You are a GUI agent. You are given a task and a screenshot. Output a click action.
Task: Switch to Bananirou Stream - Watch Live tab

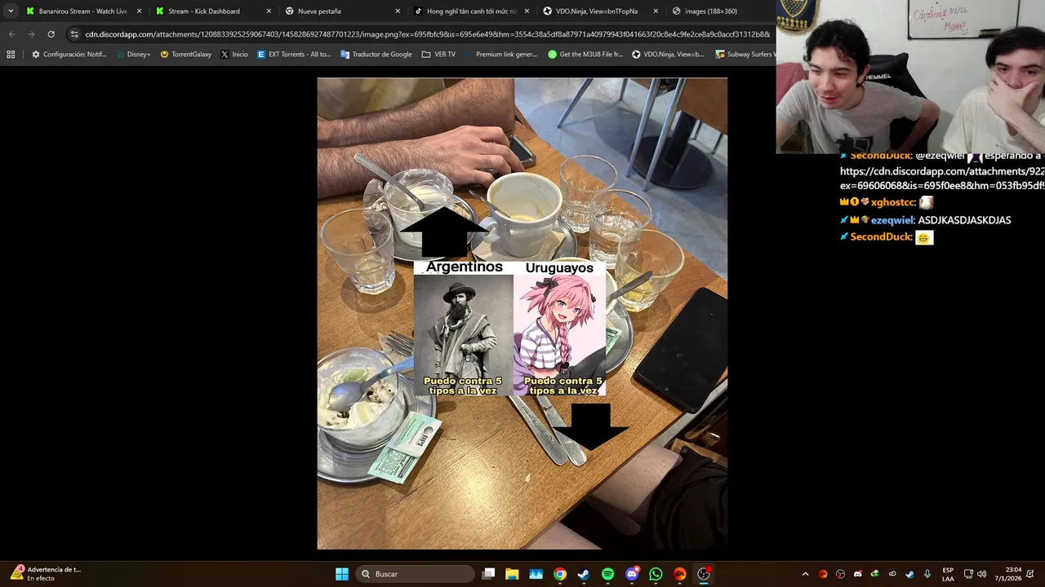[x=82, y=11]
